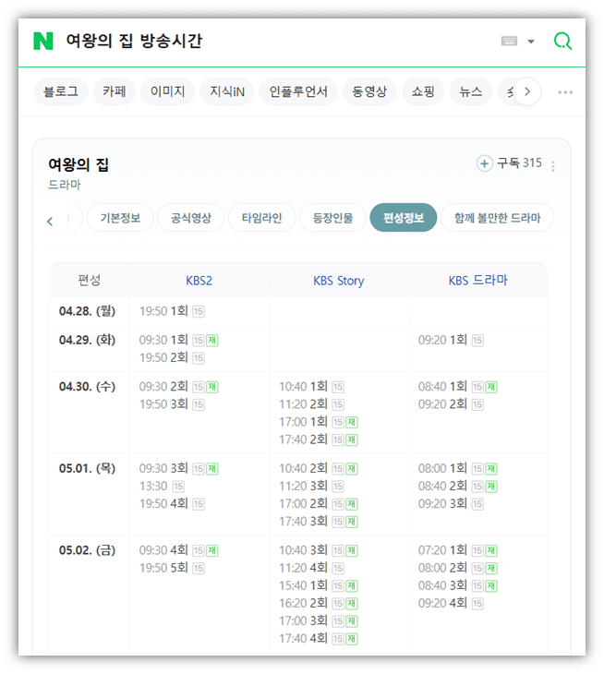Open the KBS2 channel link
604x674 pixels.
pos(199,281)
